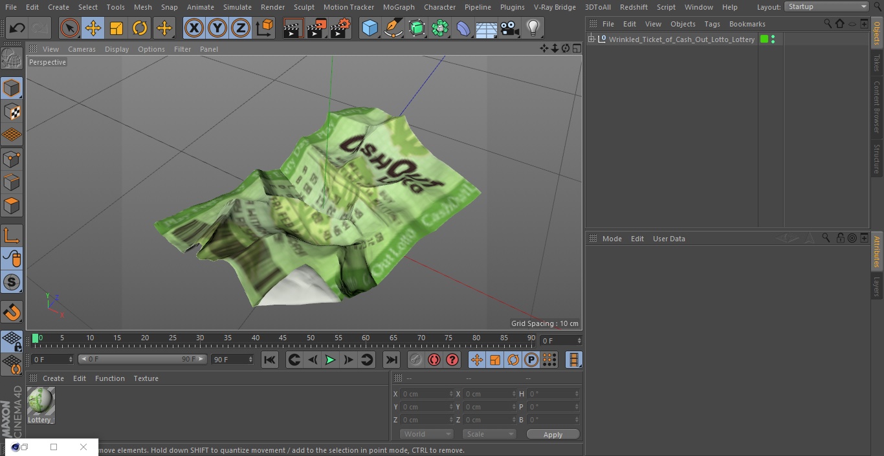Click the Apply button
The height and width of the screenshot is (456, 884).
553,435
